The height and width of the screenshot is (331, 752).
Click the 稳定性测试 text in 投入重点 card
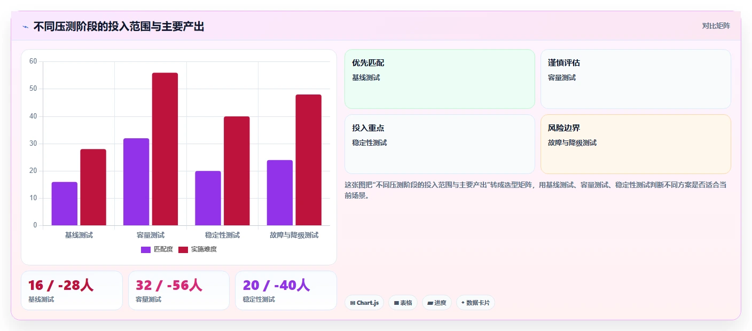click(370, 143)
